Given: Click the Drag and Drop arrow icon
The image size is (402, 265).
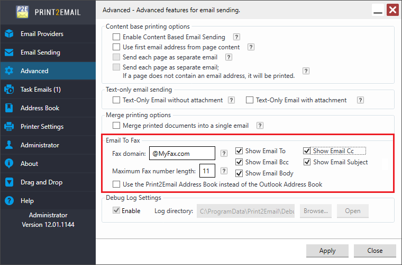Looking at the screenshot, I should point(9,182).
